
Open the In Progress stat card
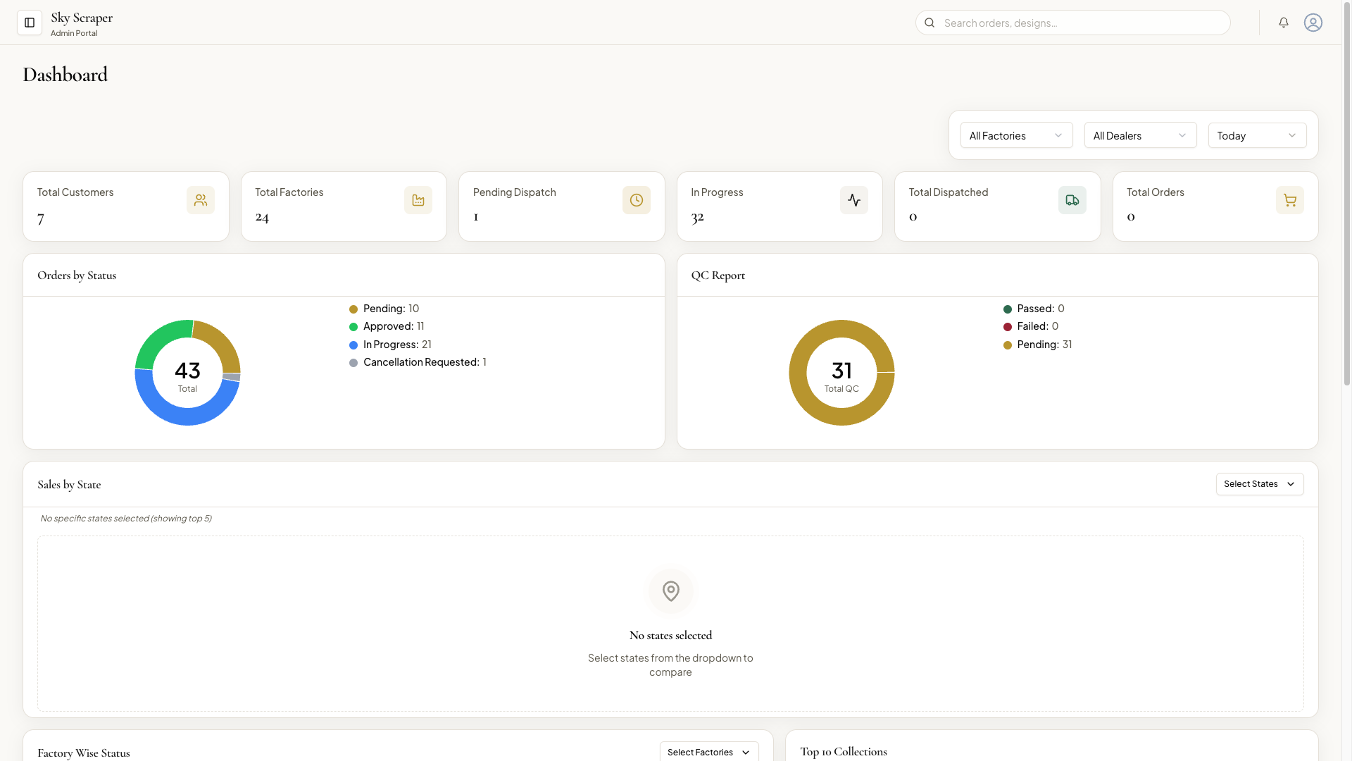coord(780,206)
